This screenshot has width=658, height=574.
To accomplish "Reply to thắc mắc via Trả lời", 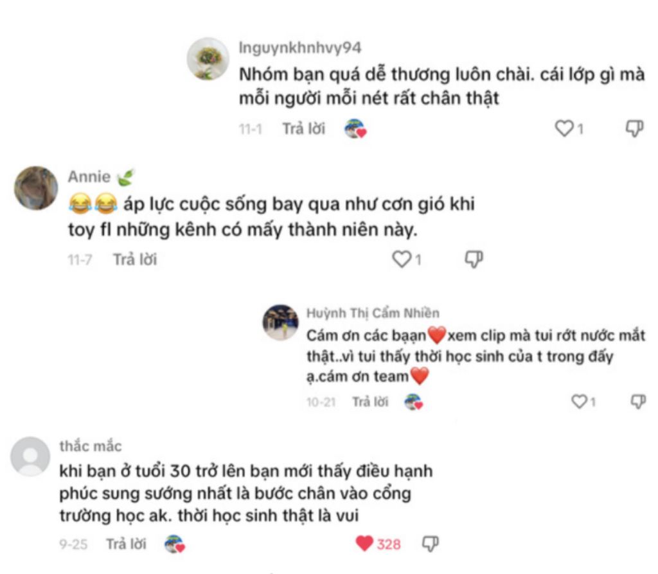I will [126, 544].
